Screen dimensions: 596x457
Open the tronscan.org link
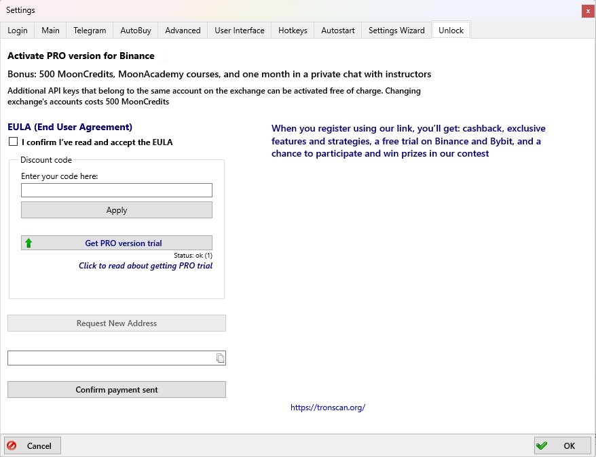(x=328, y=408)
